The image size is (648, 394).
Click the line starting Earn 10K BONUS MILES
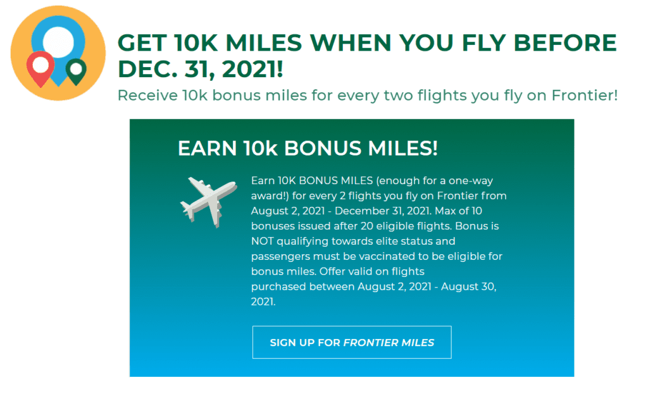click(x=372, y=181)
